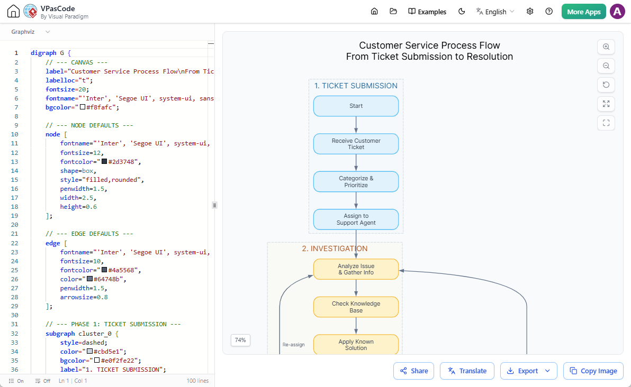Image resolution: width=631 pixels, height=387 pixels.
Task: Click the Share button
Action: 413,371
